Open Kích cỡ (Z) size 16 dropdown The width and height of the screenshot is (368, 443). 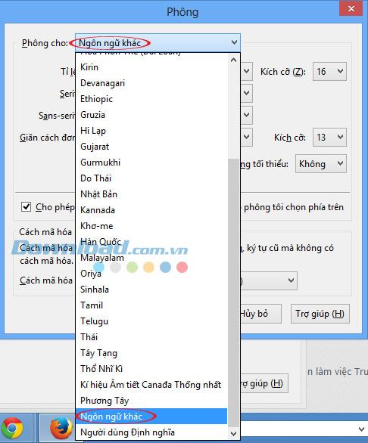coord(329,72)
